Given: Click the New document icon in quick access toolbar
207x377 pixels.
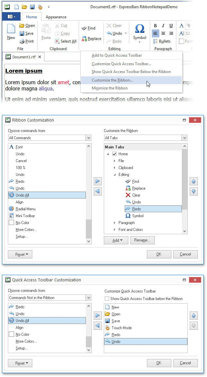Looking at the screenshot, I should pos(16,7).
